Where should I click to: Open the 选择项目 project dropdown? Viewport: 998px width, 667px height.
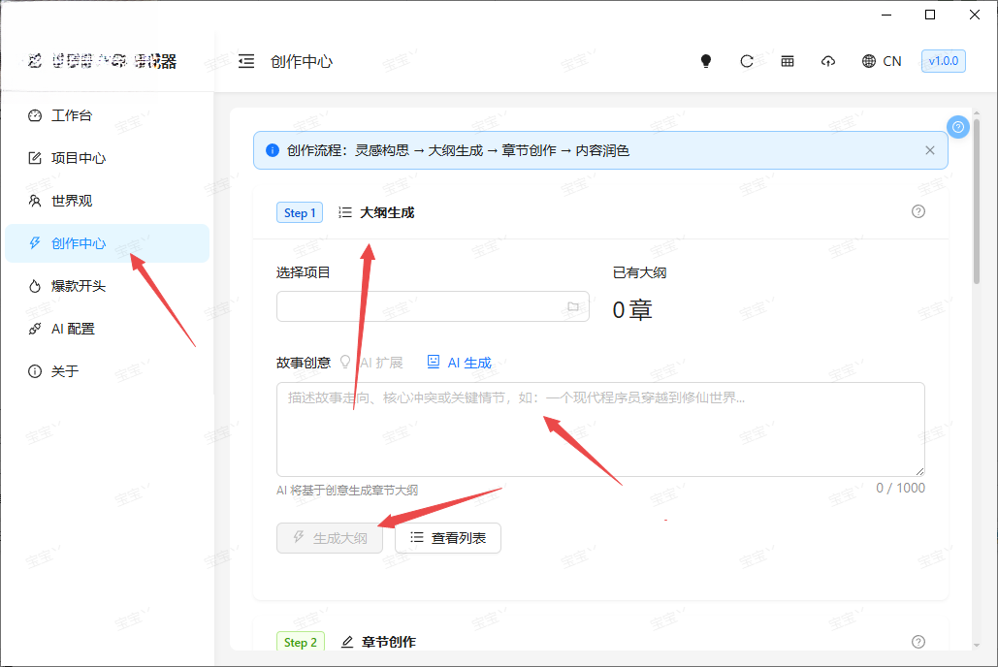pyautogui.click(x=433, y=306)
